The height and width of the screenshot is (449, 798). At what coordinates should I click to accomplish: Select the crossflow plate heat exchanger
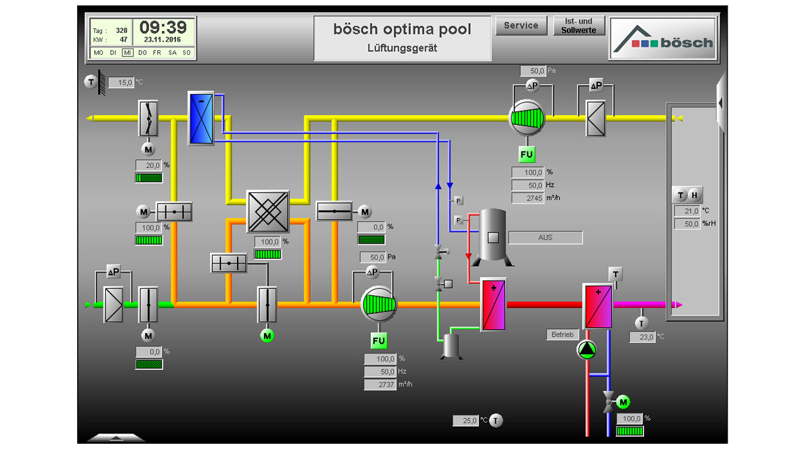pyautogui.click(x=268, y=212)
